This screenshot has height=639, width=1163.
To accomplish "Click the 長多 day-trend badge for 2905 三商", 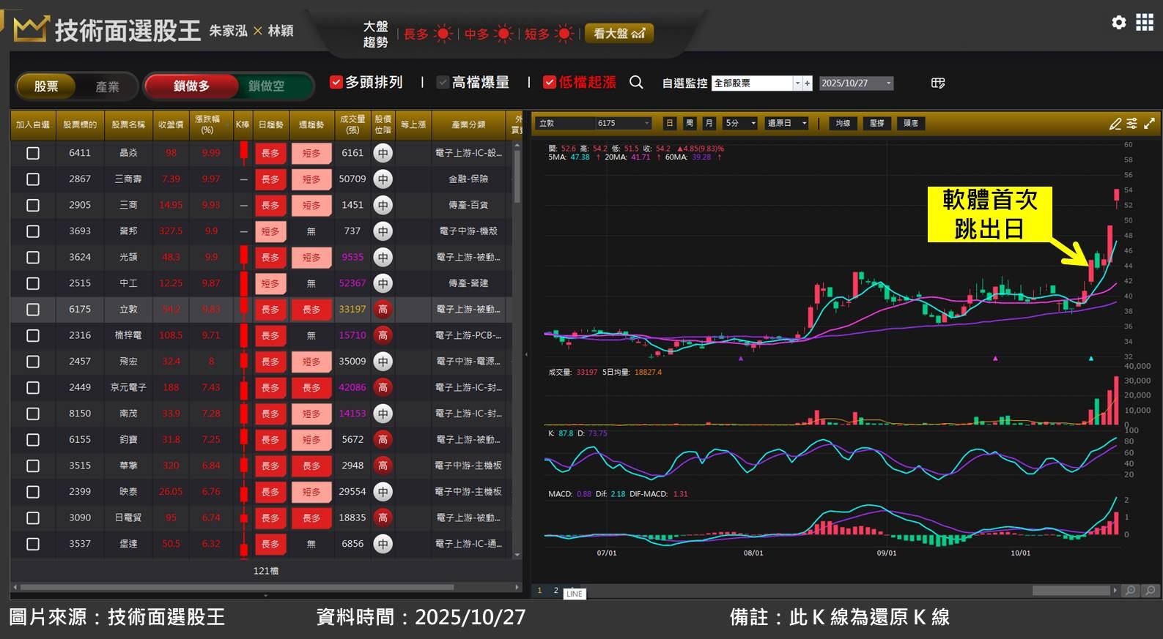I will (x=270, y=206).
